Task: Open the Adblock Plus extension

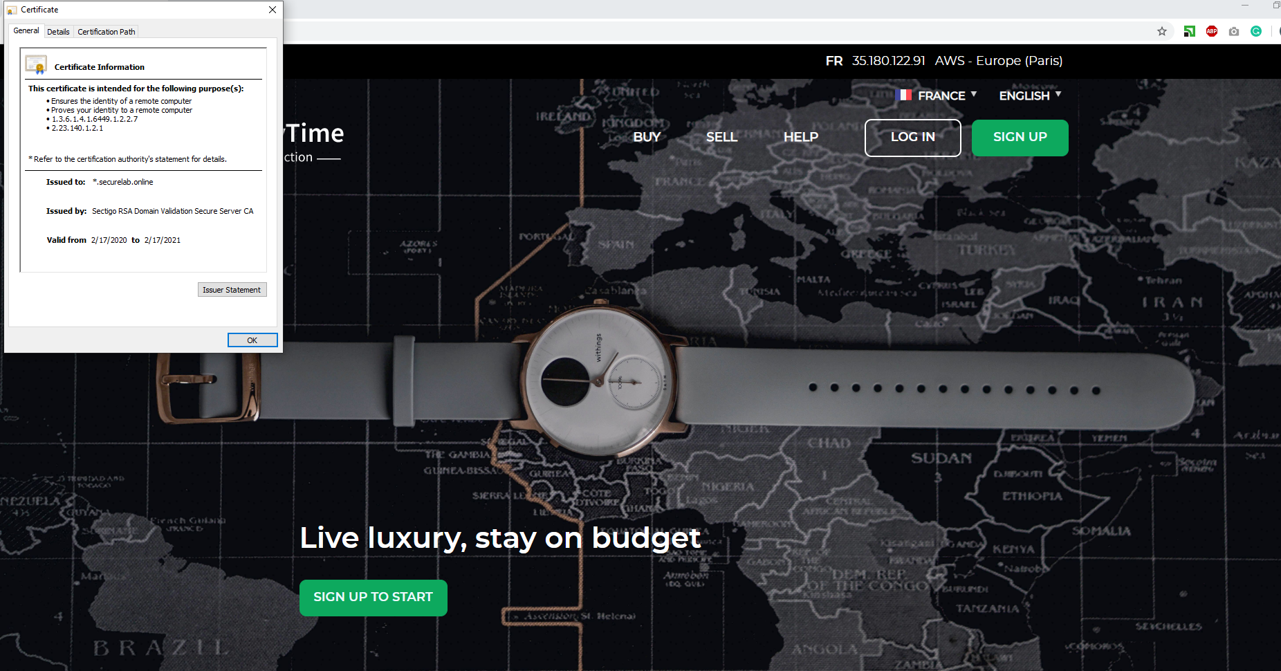Action: pyautogui.click(x=1212, y=31)
